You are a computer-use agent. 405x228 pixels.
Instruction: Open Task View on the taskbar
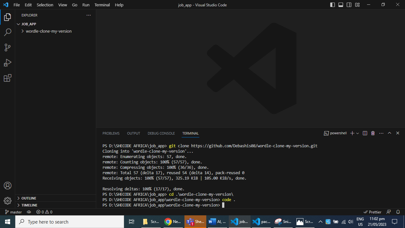(132, 222)
